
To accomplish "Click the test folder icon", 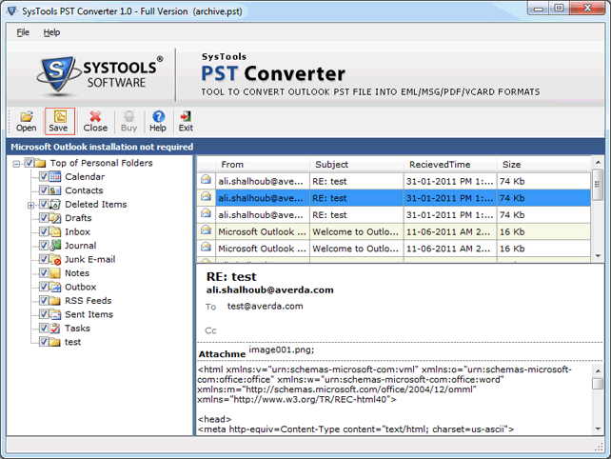I will point(55,342).
